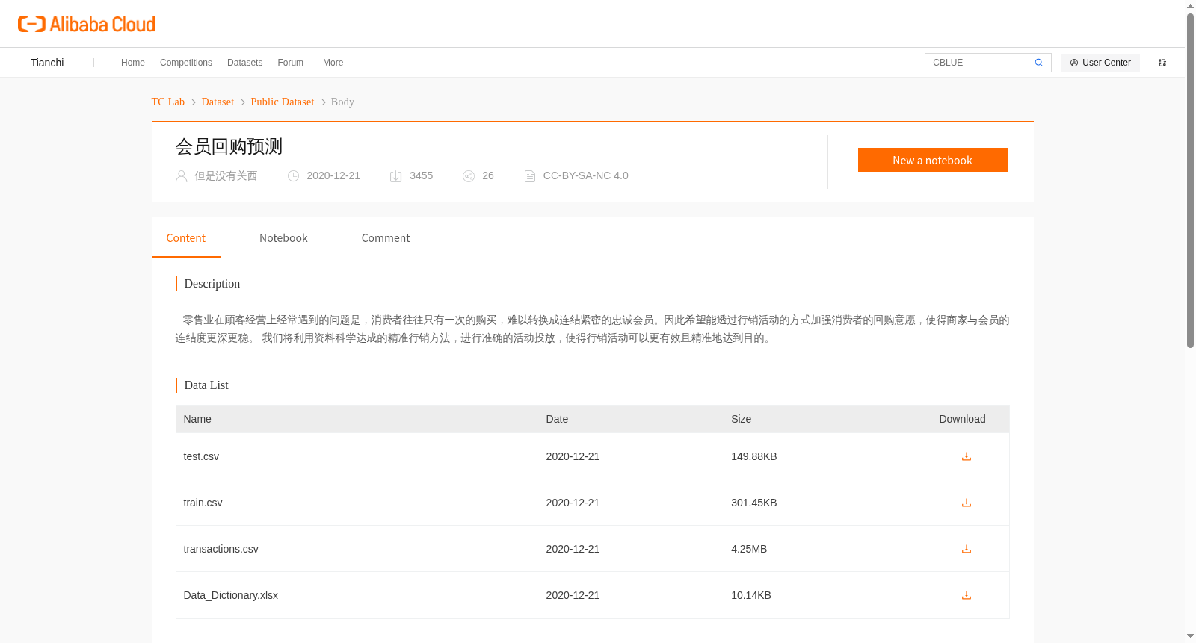Open TC Lab breadcrumb link
1196x643 pixels.
[x=167, y=102]
